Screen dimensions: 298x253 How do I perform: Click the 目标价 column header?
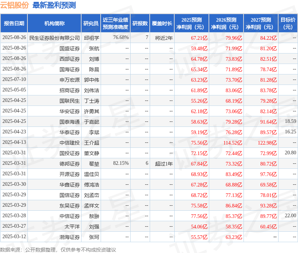click(287, 23)
